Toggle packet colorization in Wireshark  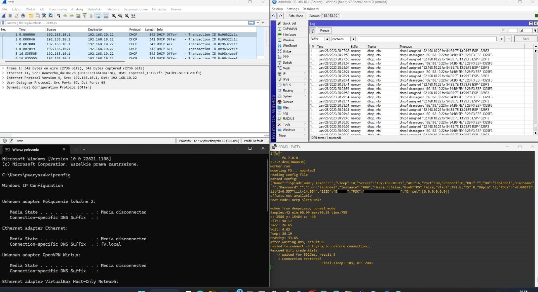pyautogui.click(x=106, y=16)
